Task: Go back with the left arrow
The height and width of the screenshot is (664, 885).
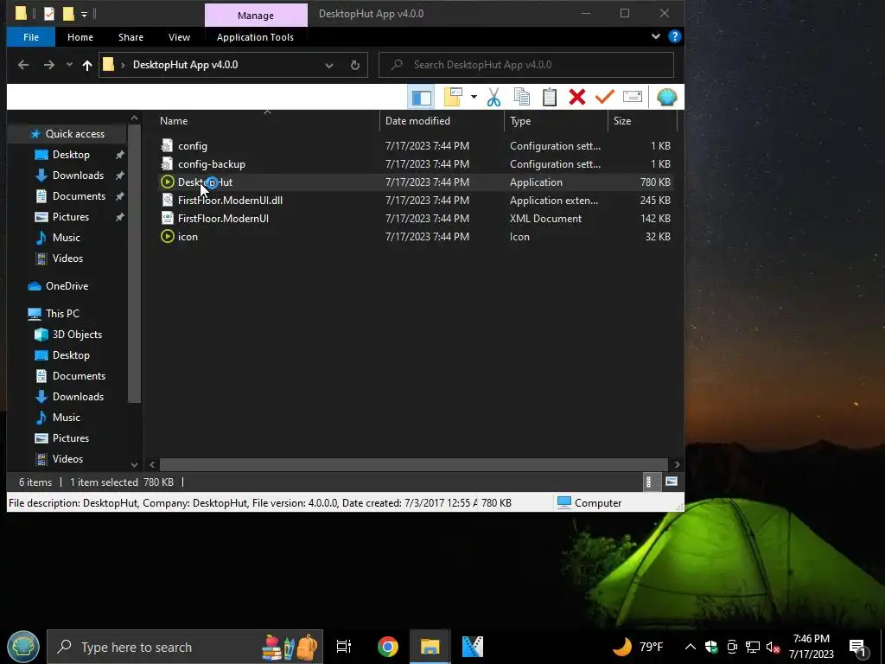Action: point(23,65)
